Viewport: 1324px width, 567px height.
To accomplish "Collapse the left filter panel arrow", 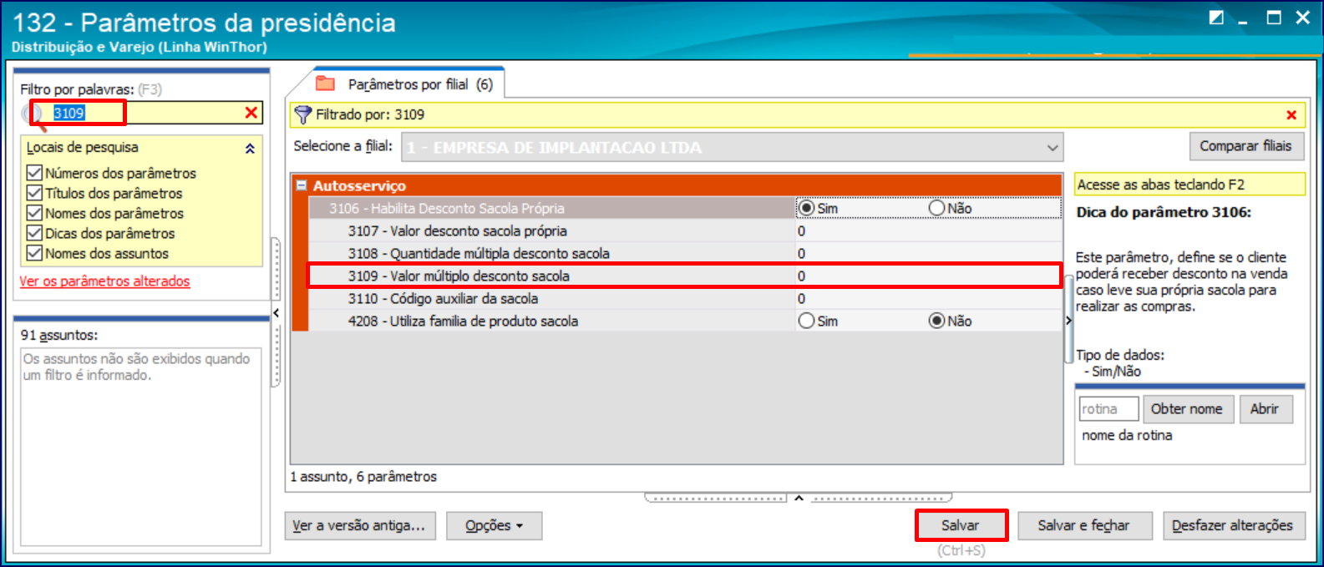I will (x=276, y=313).
